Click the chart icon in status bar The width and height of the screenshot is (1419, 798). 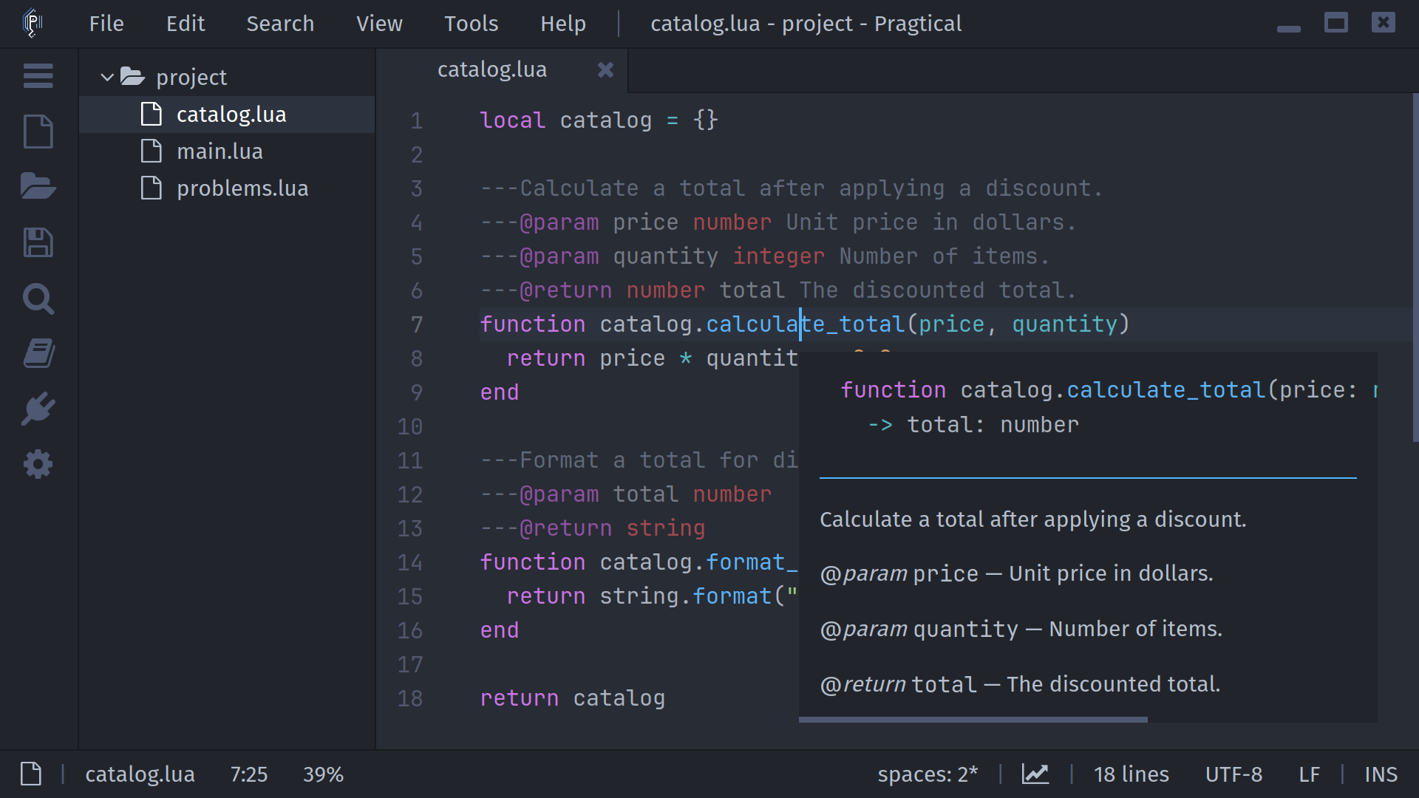[1035, 774]
